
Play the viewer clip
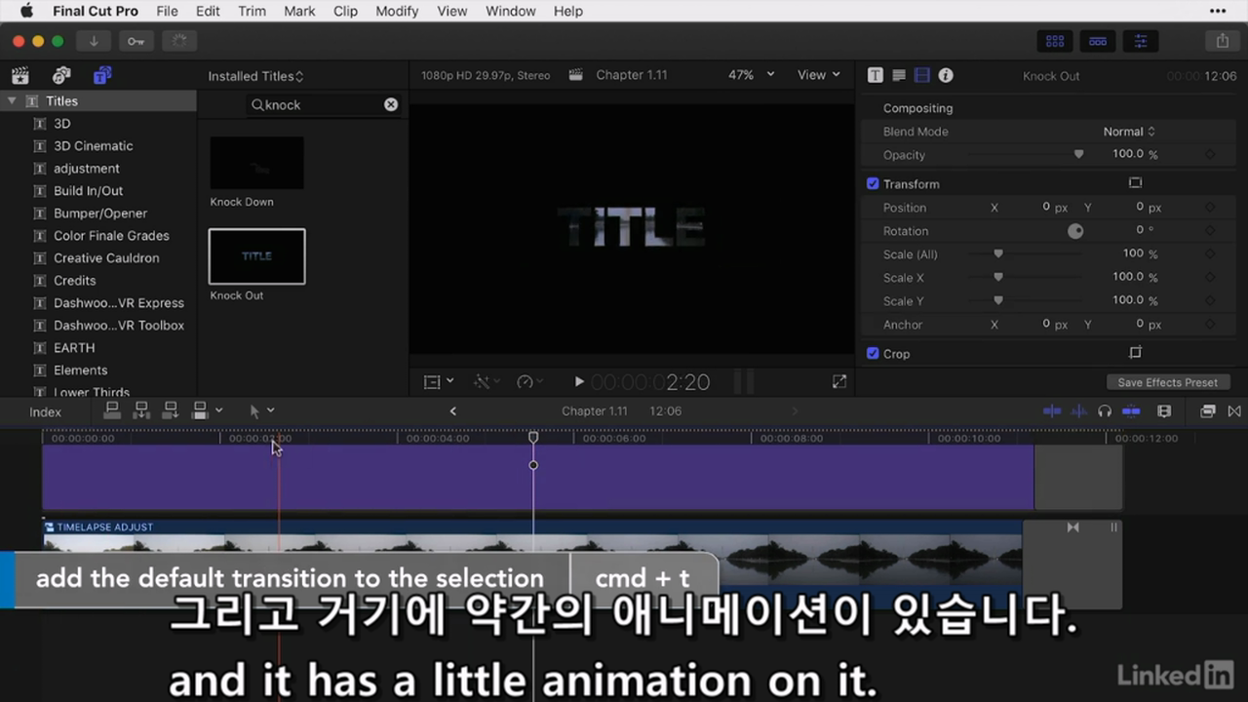point(579,382)
